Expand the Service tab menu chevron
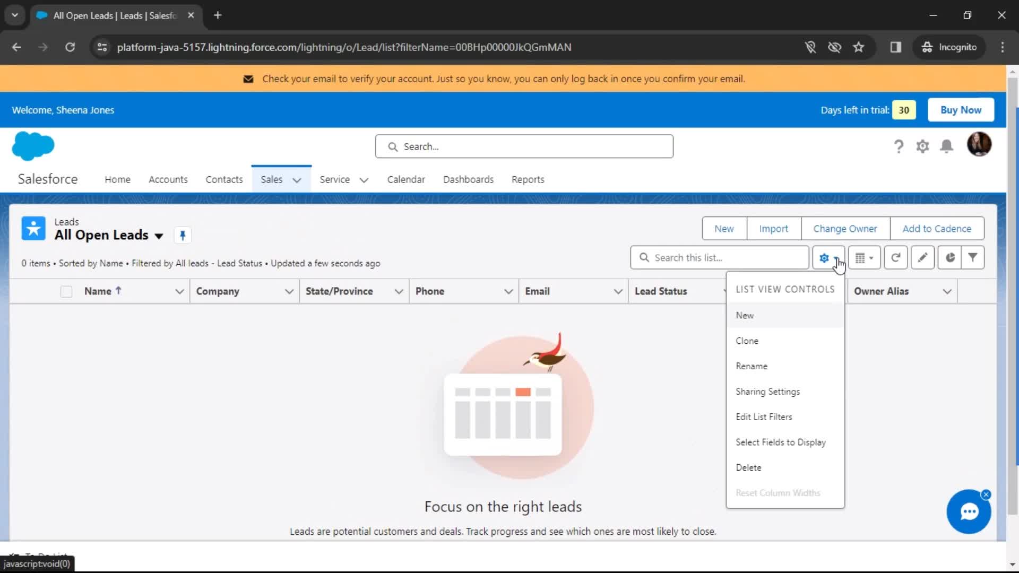Viewport: 1019px width, 573px height. [364, 180]
